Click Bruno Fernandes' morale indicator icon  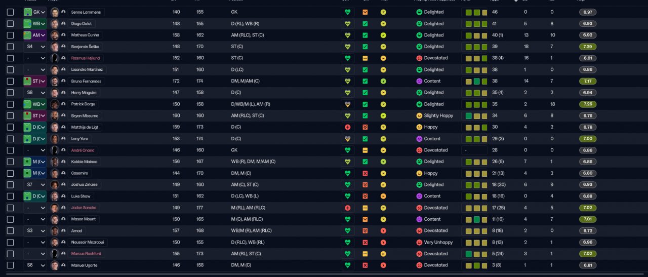[384, 81]
